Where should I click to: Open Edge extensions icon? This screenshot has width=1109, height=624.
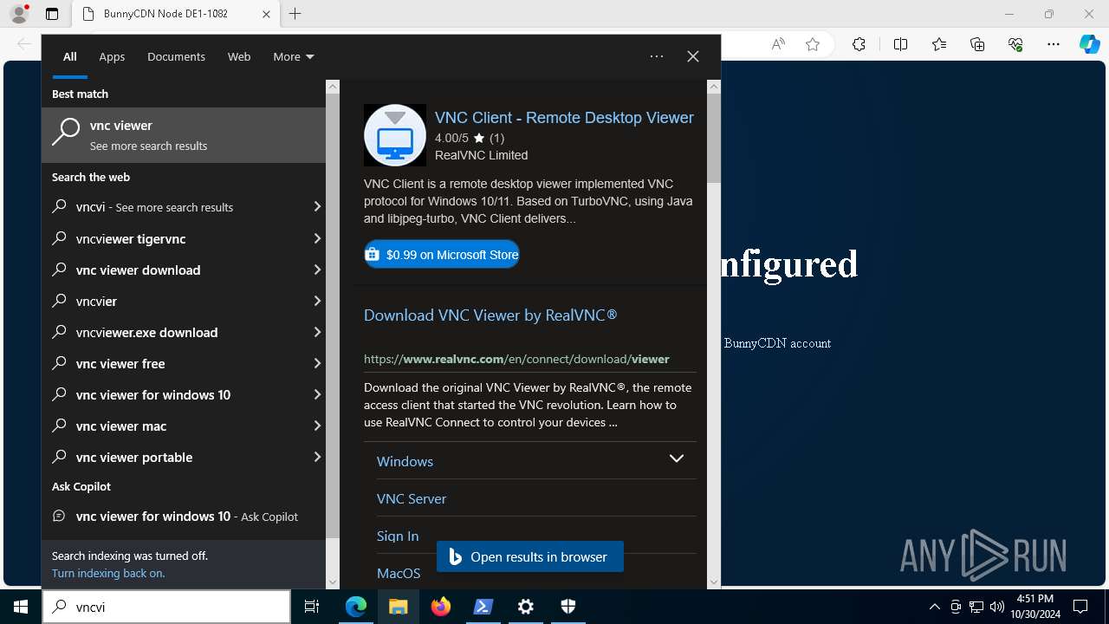pos(859,45)
